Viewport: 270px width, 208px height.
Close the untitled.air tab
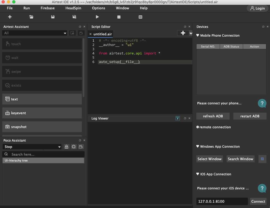coord(90,34)
